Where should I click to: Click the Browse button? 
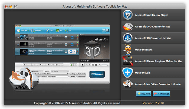[73, 76]
